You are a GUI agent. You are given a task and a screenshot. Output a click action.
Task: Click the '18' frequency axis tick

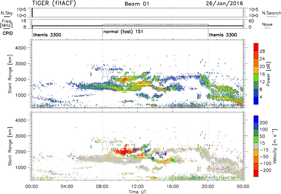23,21
